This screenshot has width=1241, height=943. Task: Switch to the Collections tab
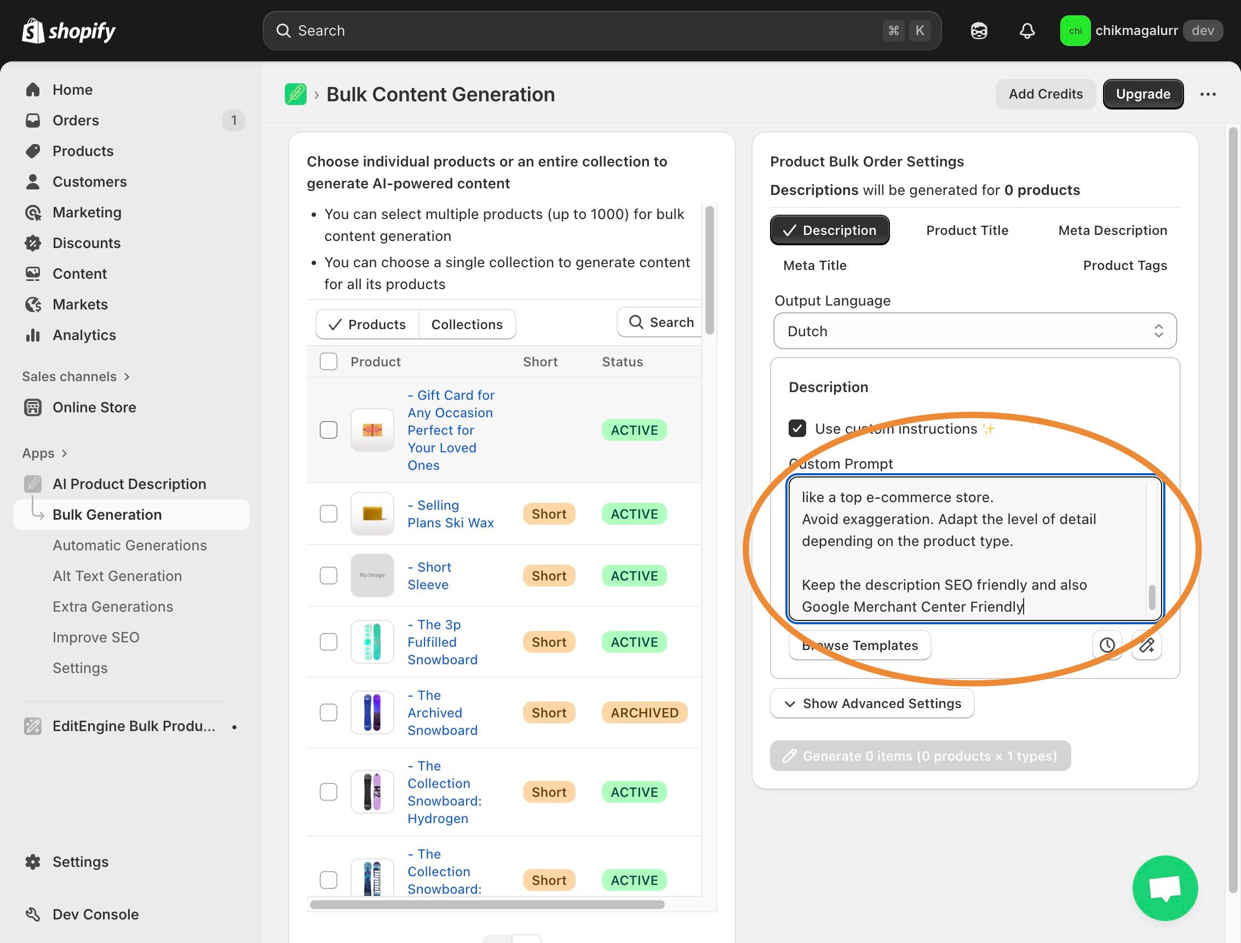click(x=467, y=324)
